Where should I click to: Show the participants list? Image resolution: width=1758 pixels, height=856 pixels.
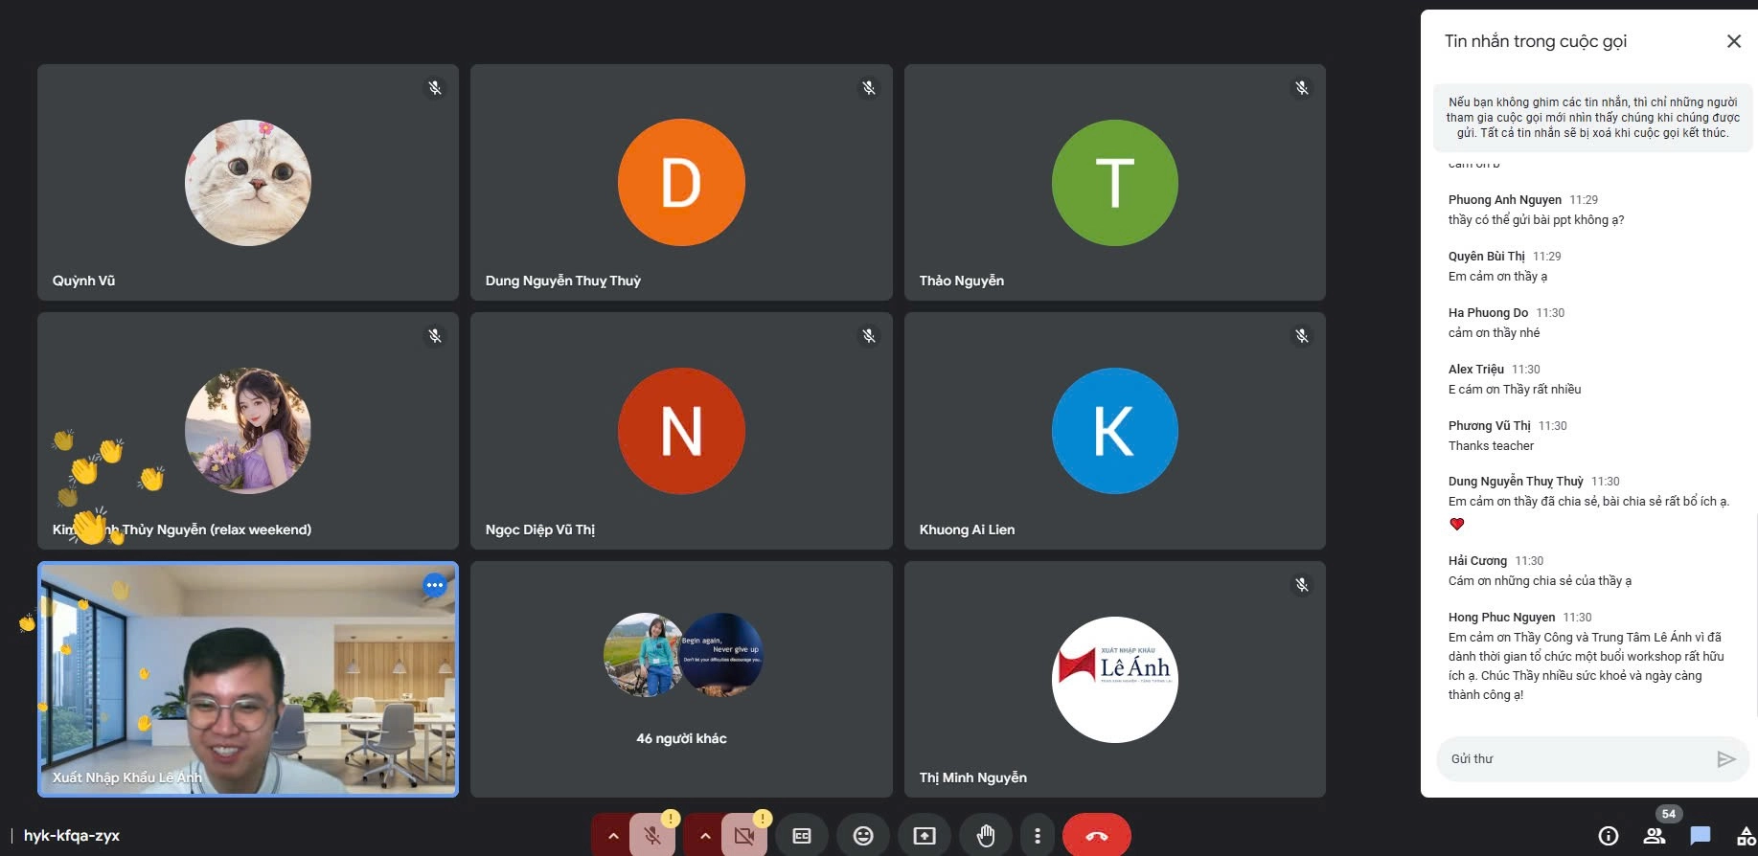coord(1655,836)
